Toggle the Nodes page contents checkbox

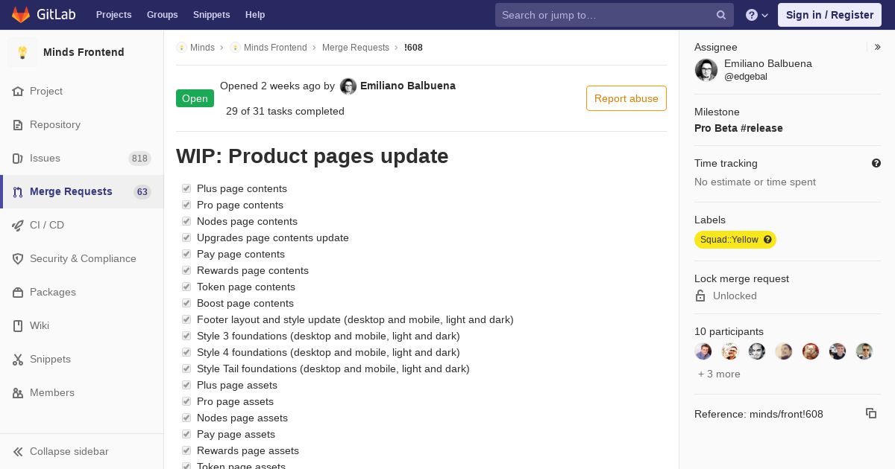186,221
